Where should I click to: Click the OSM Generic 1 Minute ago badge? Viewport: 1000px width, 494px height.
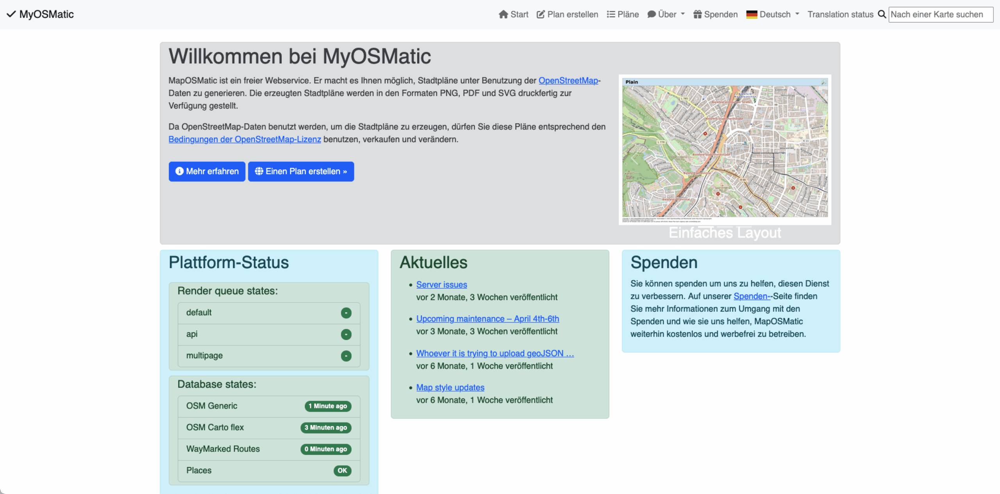point(328,406)
